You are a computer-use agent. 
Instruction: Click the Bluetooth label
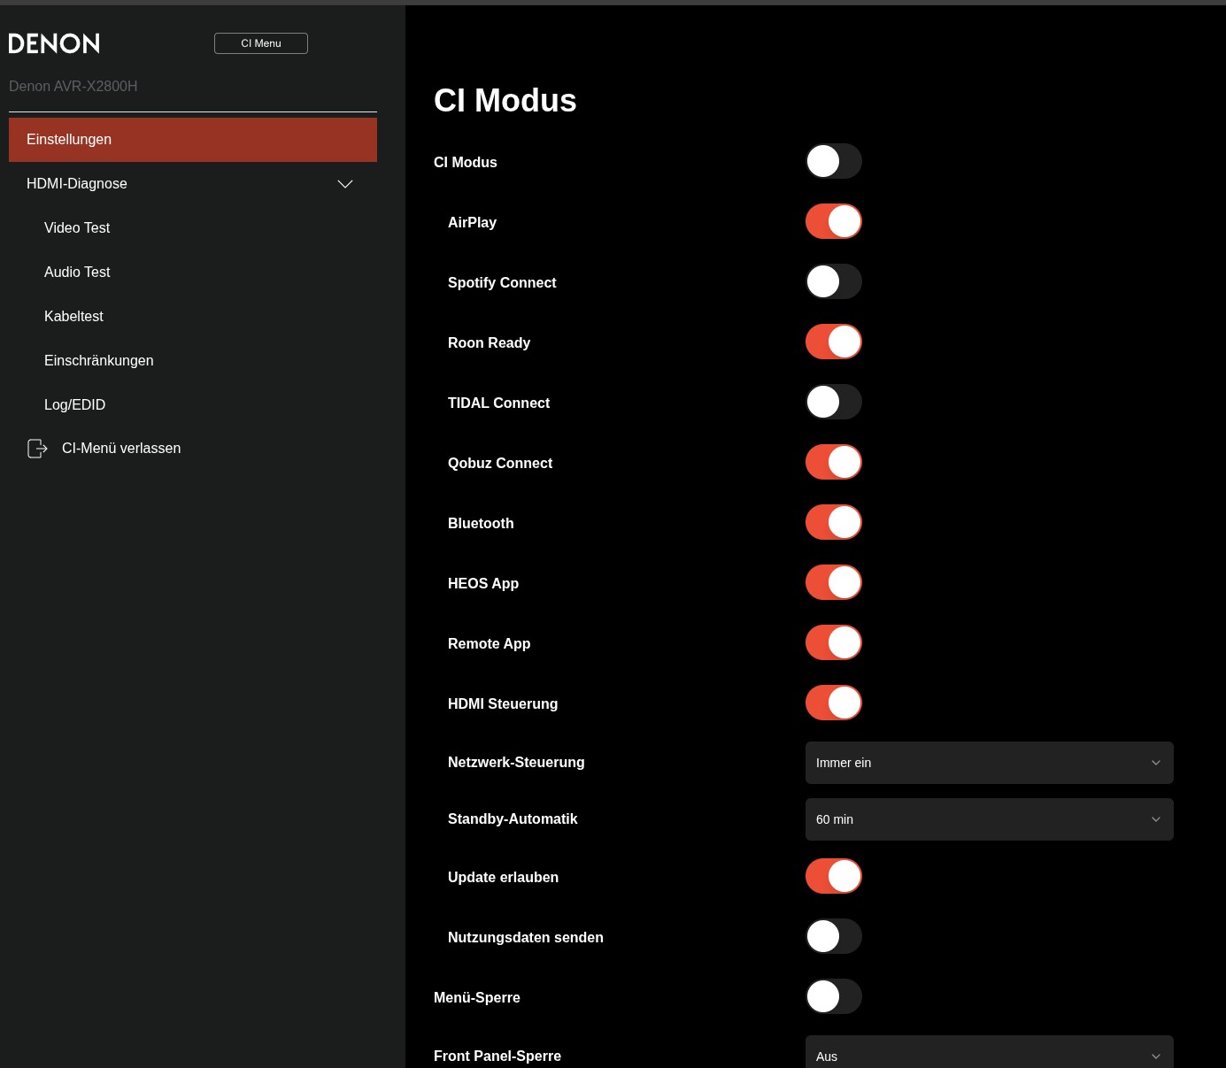tap(481, 523)
